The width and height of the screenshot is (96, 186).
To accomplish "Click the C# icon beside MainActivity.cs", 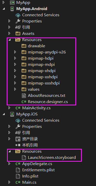I will pos(18,108).
